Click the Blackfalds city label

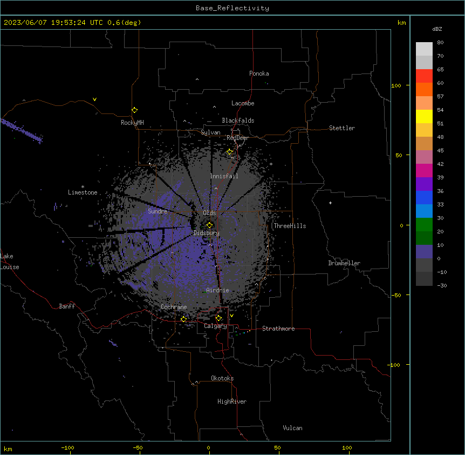pos(238,121)
